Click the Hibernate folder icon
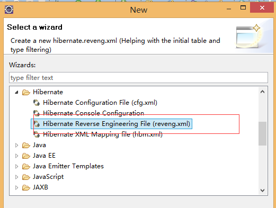The image size is (276, 208). (x=26, y=92)
